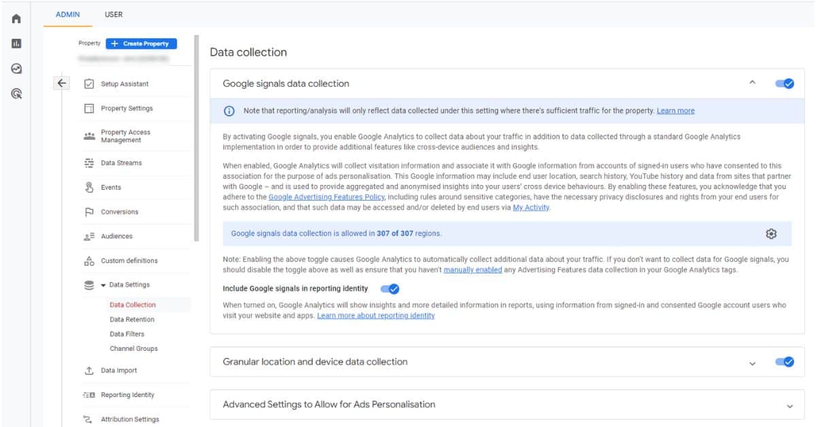Screen dimensions: 816x427
Task: Click the back arrow beside Setup Assistant
Action: 62,84
